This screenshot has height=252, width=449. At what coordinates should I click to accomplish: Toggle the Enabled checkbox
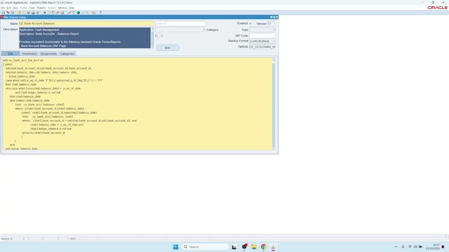250,23
